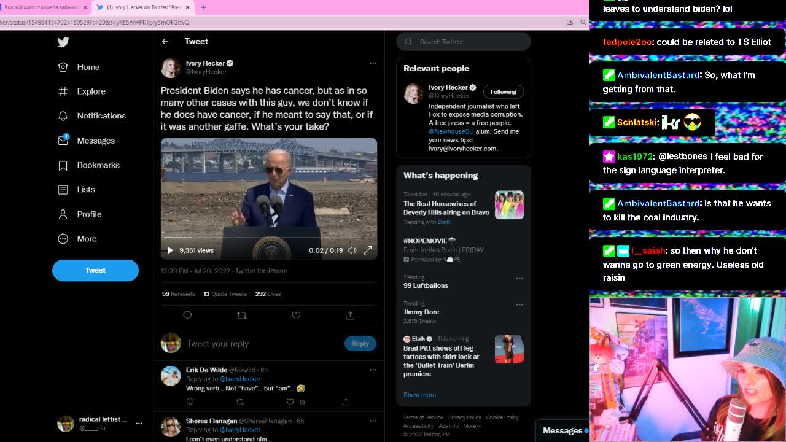Open the @NewhouseSU link

pos(451,131)
